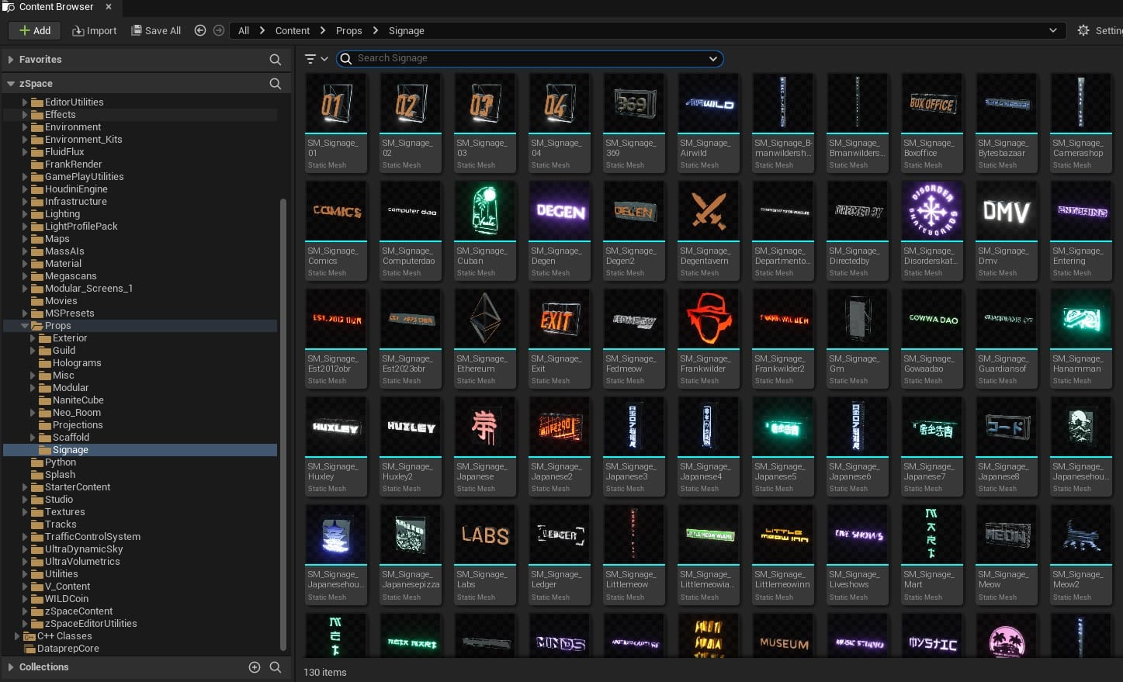
Task: Click the history forward arrow icon
Action: pyautogui.click(x=219, y=30)
